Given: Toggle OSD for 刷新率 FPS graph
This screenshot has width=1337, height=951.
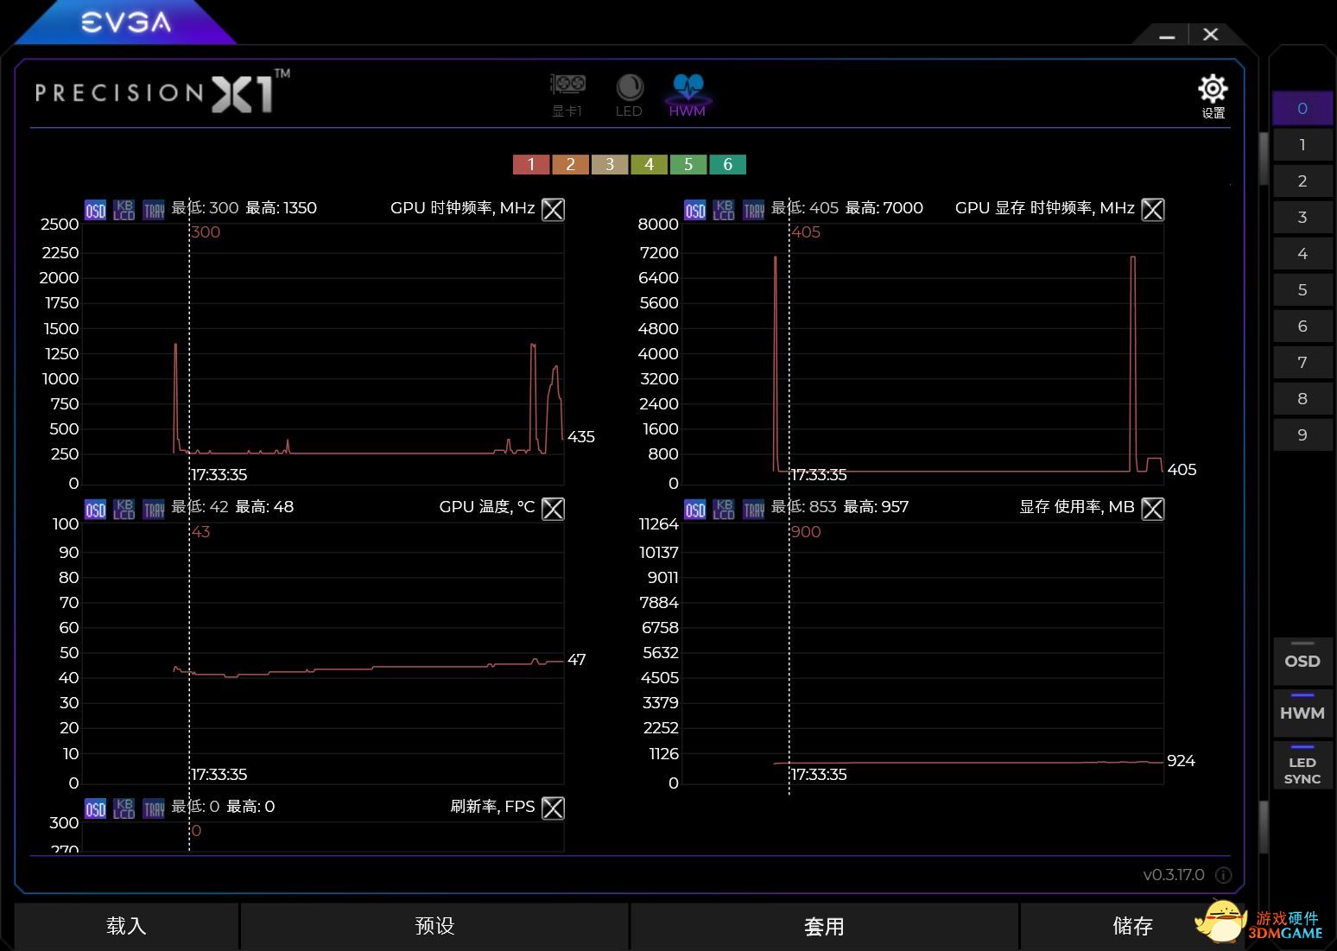Looking at the screenshot, I should pos(95,808).
